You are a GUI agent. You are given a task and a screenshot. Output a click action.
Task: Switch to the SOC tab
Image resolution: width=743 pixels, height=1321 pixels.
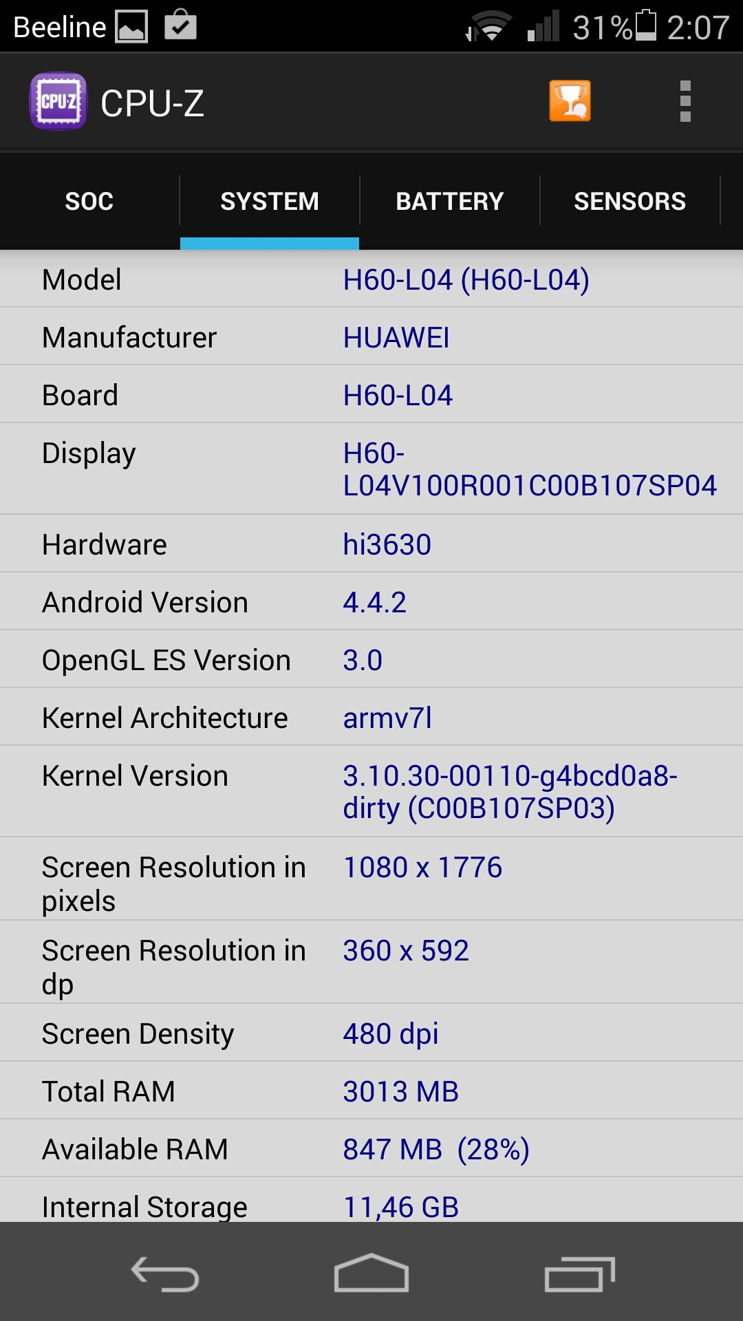coord(89,201)
